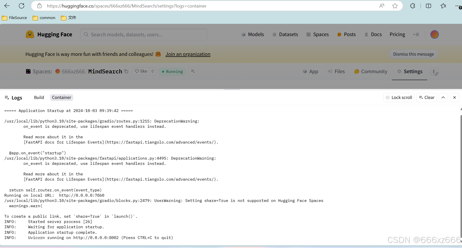
Task: Switch to the Settings tab
Action: [410, 71]
